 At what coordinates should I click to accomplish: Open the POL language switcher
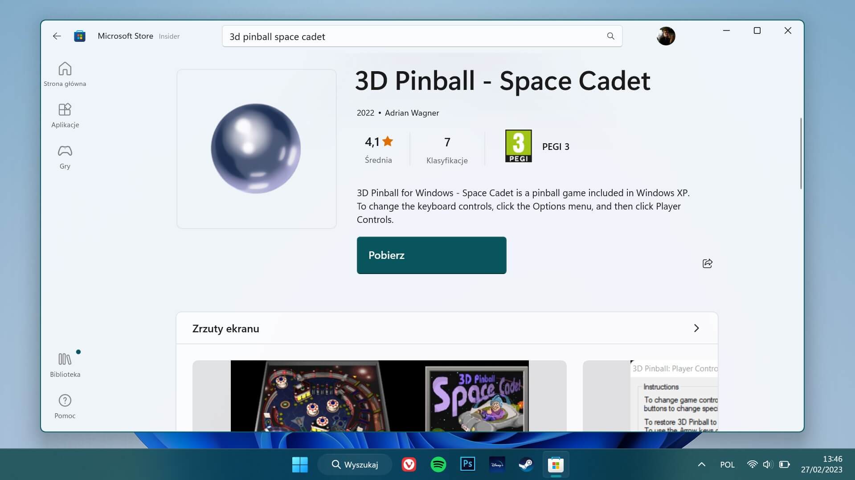pos(727,464)
